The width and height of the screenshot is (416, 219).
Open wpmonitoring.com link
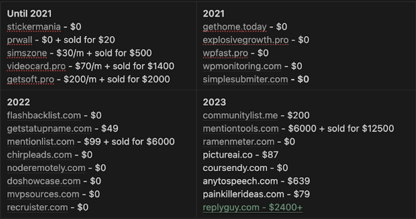click(x=242, y=66)
